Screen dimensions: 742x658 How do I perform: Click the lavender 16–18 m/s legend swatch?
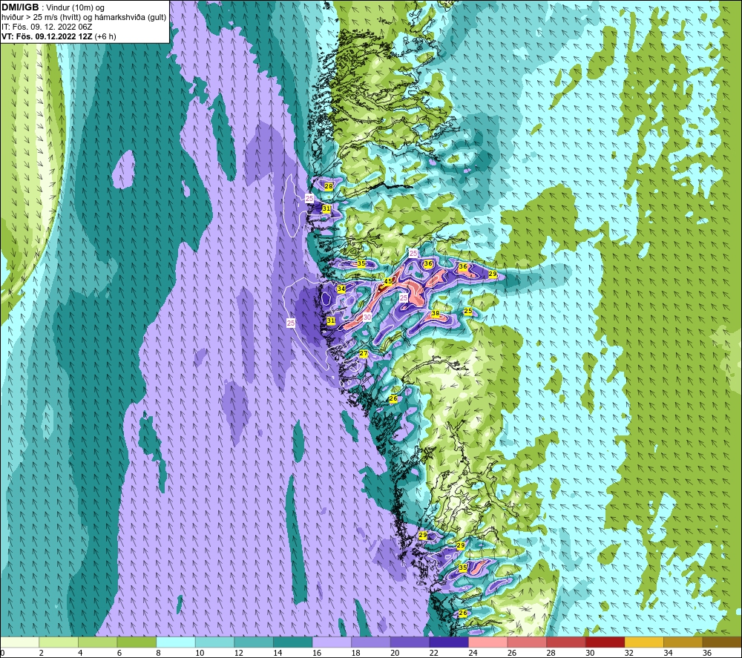click(x=332, y=642)
